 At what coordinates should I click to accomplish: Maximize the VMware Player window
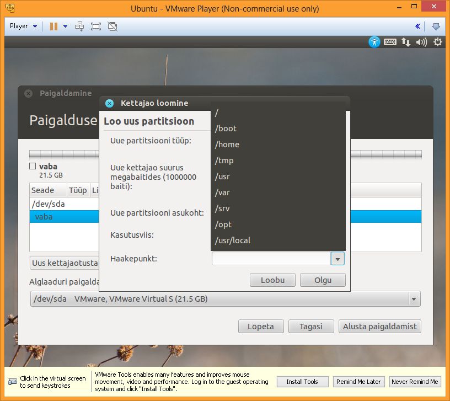point(414,7)
